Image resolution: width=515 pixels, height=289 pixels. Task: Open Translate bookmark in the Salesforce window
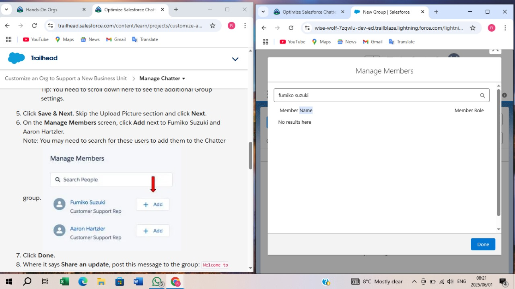click(x=402, y=41)
